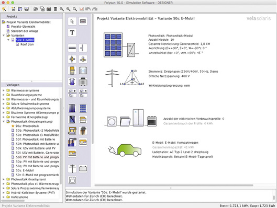
Task: Select the arrow pointer tool in palette
Action: pos(72,21)
